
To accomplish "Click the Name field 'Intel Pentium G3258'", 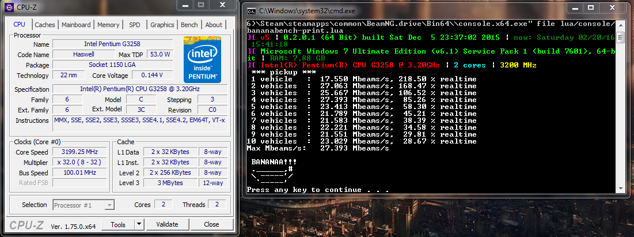I will coord(112,44).
